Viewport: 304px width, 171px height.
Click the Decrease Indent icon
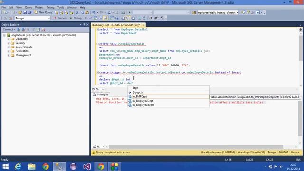pyautogui.click(x=151, y=18)
